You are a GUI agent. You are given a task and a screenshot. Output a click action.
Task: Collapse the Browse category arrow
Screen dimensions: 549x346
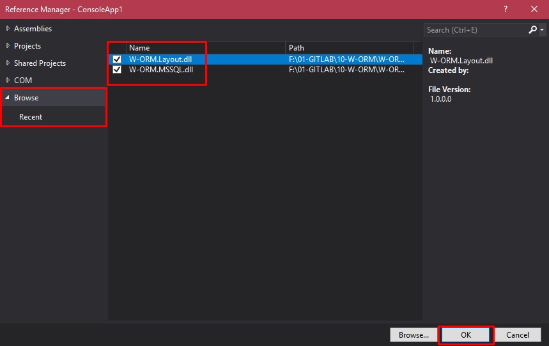[x=8, y=98]
